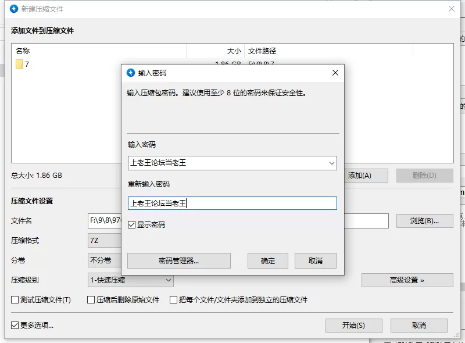Click the app icon in 新建压缩文件 title bar
The width and height of the screenshot is (465, 343).
click(14, 9)
